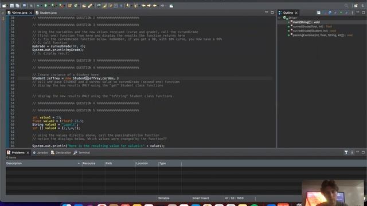Click the Save All toolbar icon
Viewport: 367px width, 206px height.
pos(17,6)
